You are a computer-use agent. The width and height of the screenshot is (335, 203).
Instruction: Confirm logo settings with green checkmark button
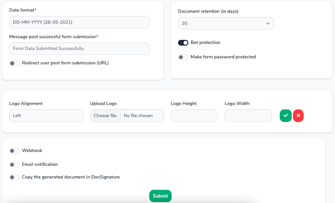[286, 116]
